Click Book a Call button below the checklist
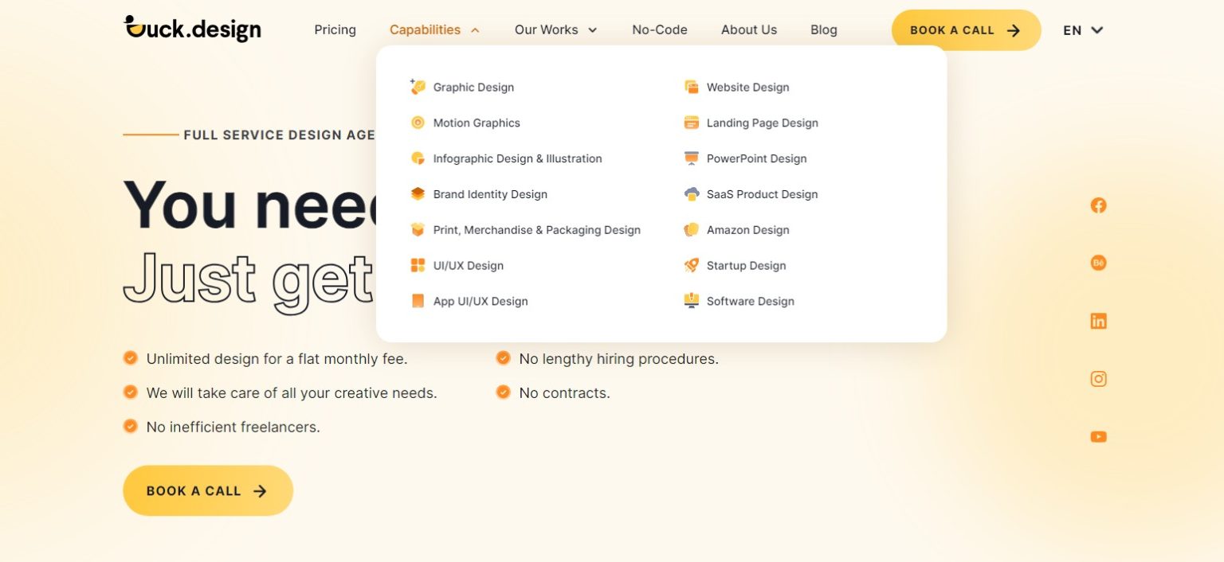Screen dimensions: 1224x562 208,490
